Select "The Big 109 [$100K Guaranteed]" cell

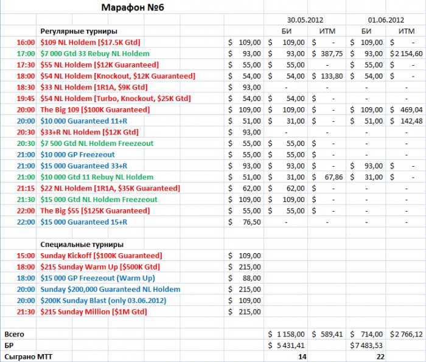(x=95, y=110)
